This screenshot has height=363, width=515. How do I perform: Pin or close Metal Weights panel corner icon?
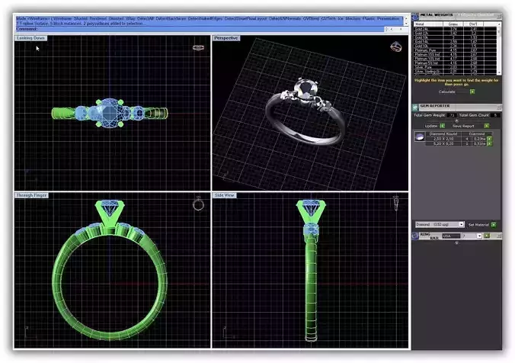499,17
